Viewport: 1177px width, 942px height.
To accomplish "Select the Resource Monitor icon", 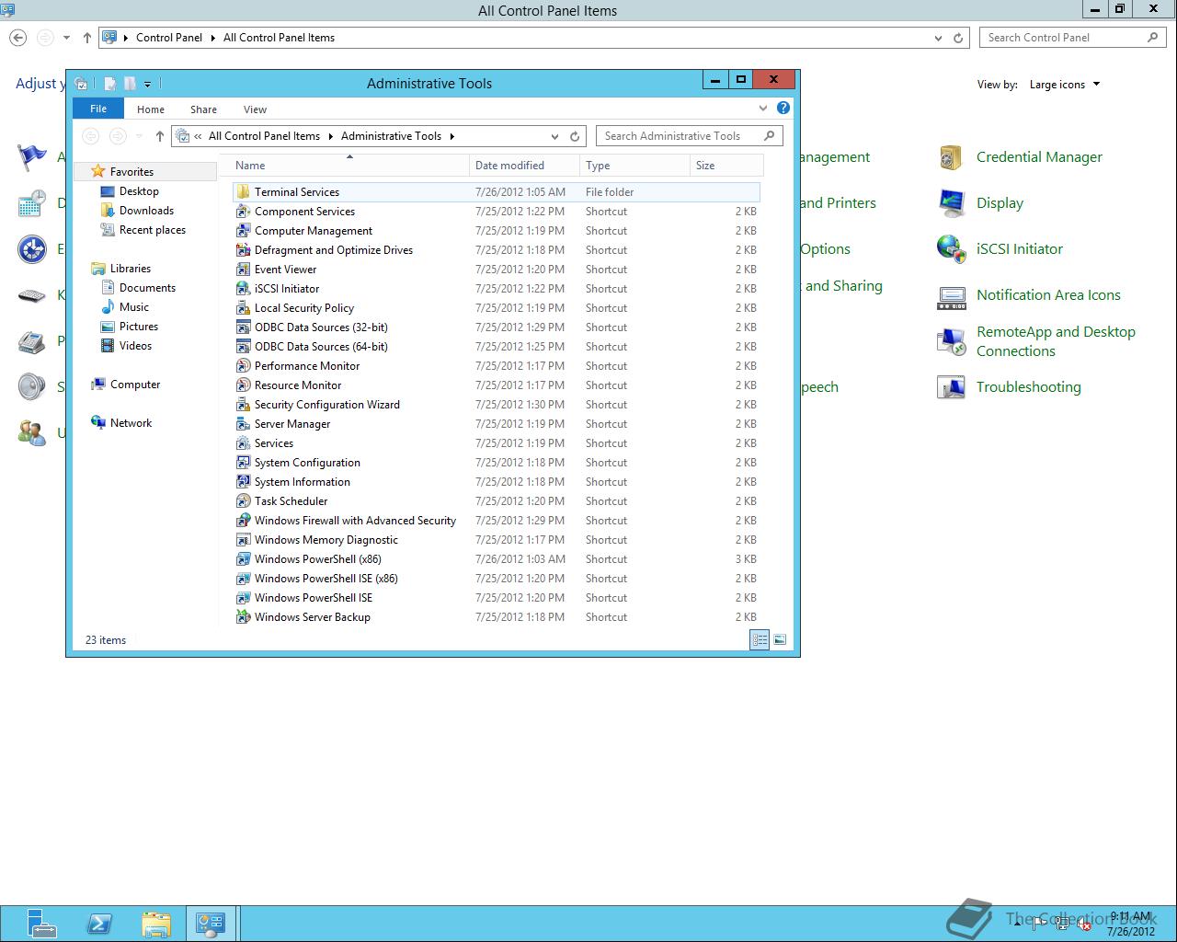I will click(x=243, y=385).
